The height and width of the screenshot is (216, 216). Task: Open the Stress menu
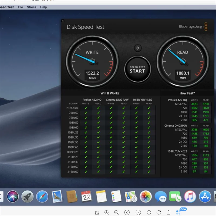tap(31, 7)
